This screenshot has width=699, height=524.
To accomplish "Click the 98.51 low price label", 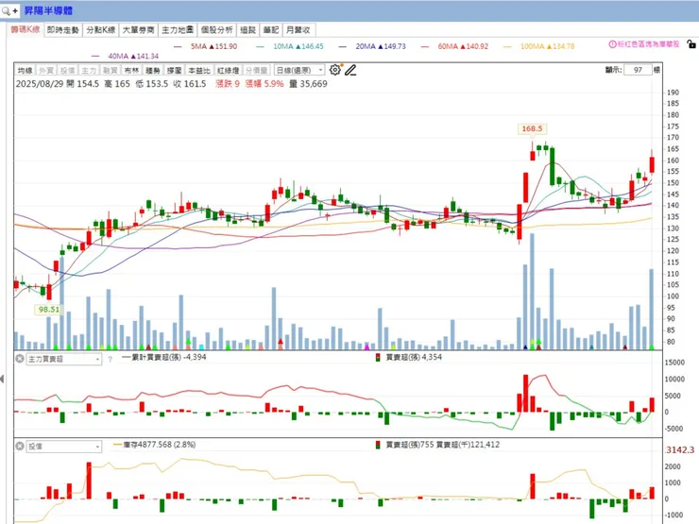I will pos(48,310).
